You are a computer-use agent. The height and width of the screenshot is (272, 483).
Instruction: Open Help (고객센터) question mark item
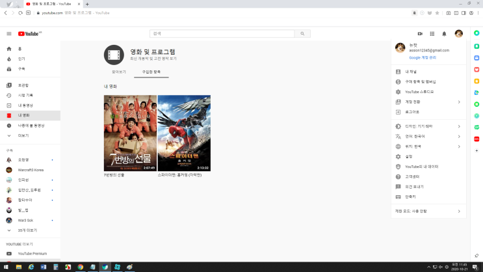tap(428, 177)
